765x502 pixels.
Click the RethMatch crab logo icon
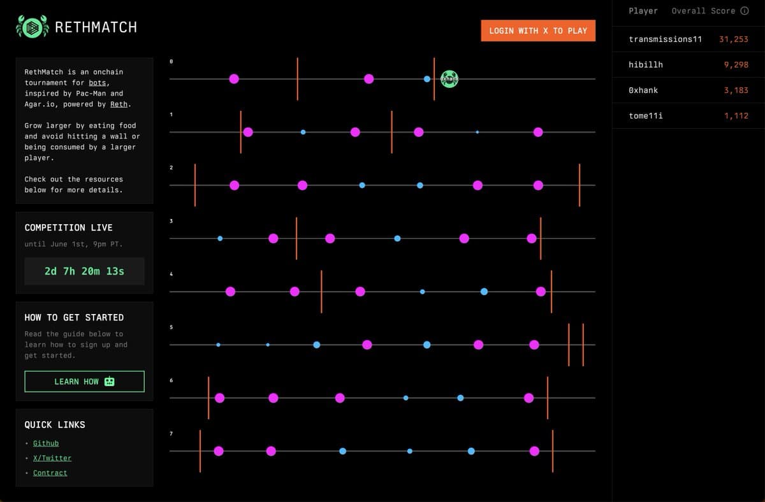(32, 27)
